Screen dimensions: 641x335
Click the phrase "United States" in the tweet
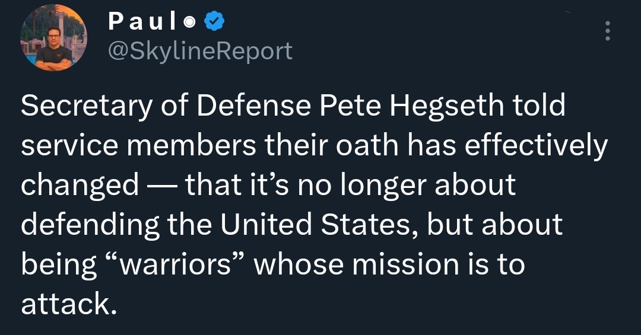(315, 225)
